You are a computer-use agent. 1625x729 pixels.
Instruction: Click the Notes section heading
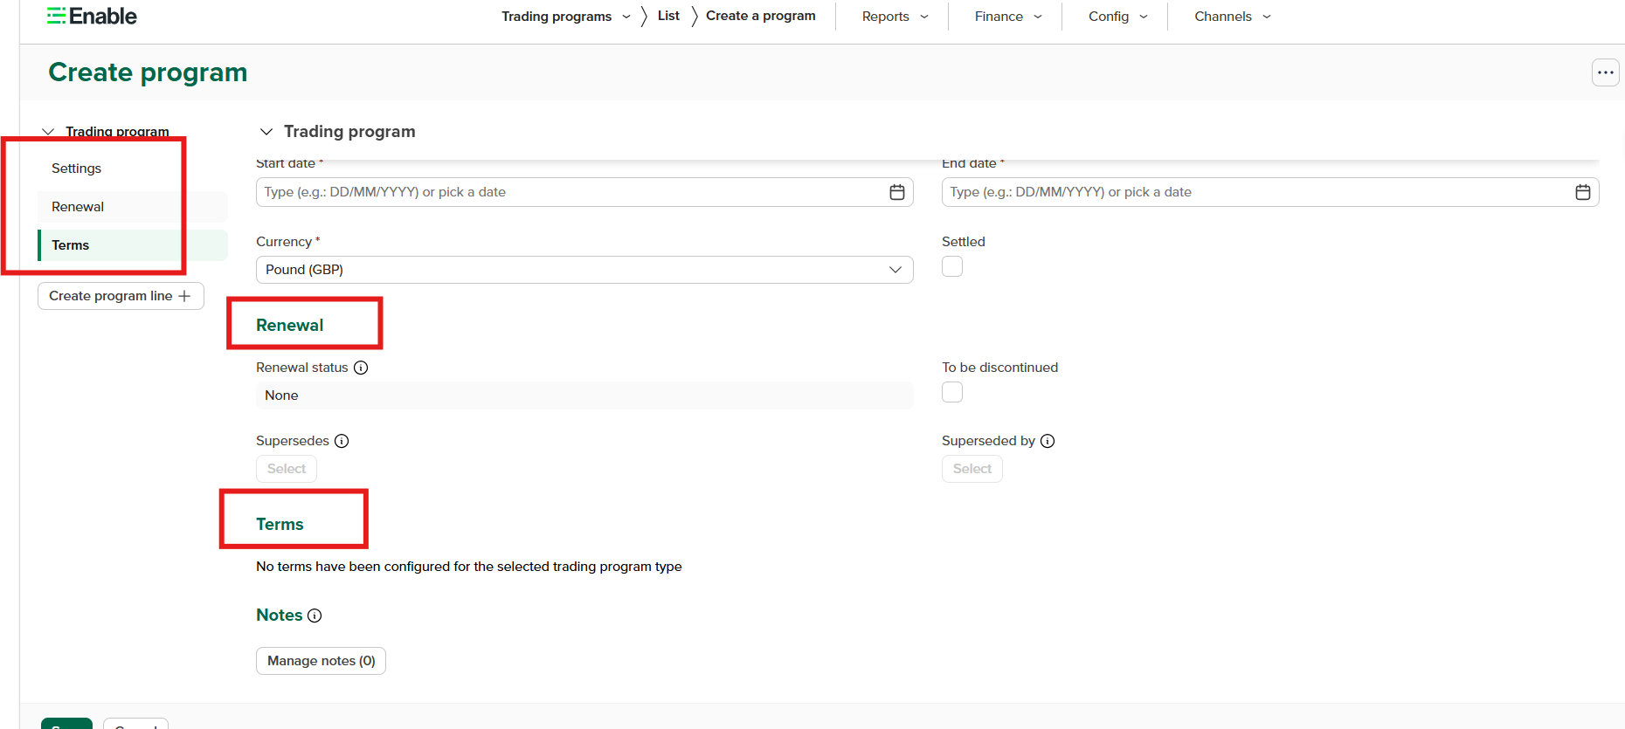click(279, 616)
